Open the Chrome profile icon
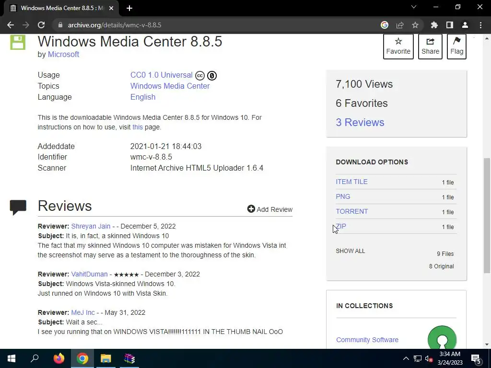The width and height of the screenshot is (491, 368). (x=465, y=25)
